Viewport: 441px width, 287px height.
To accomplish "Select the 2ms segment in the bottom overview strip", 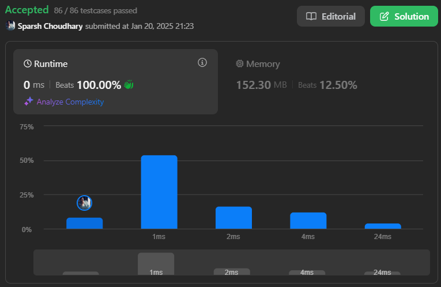I will point(232,272).
